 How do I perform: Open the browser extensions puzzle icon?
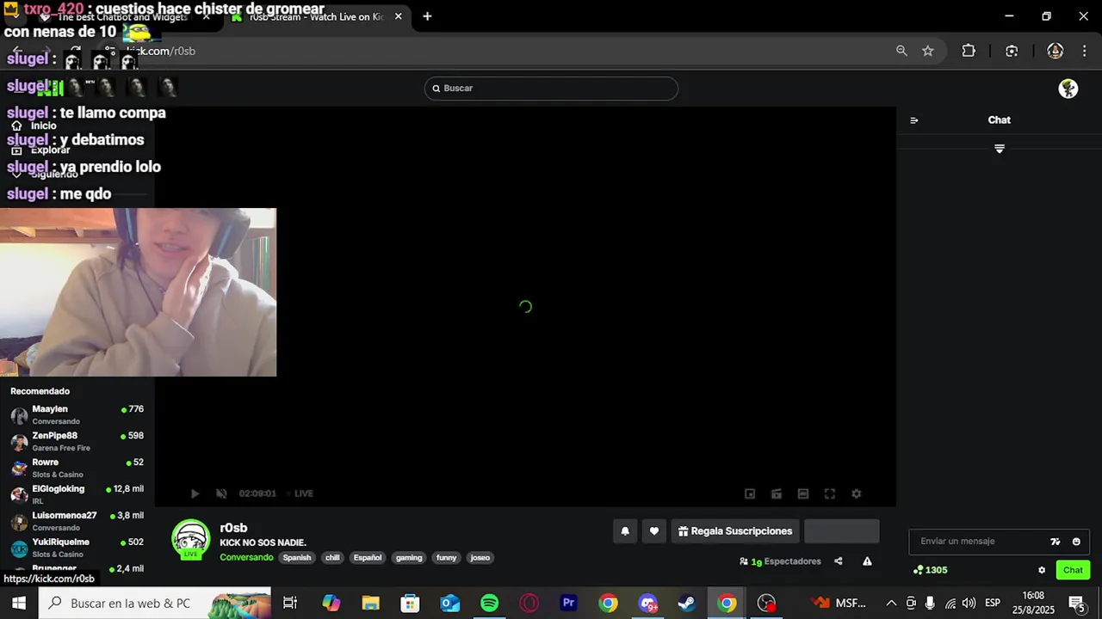[969, 51]
